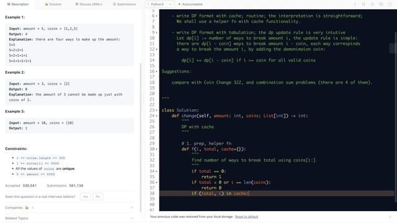Click the Description tab icon
This screenshot has width=397, height=223.
9,4
